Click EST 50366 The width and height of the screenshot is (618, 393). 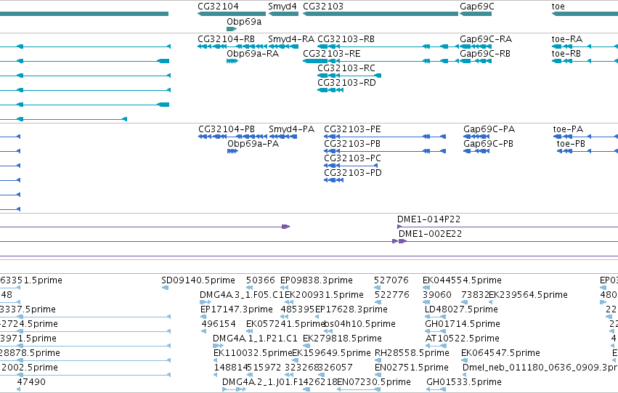[260, 280]
